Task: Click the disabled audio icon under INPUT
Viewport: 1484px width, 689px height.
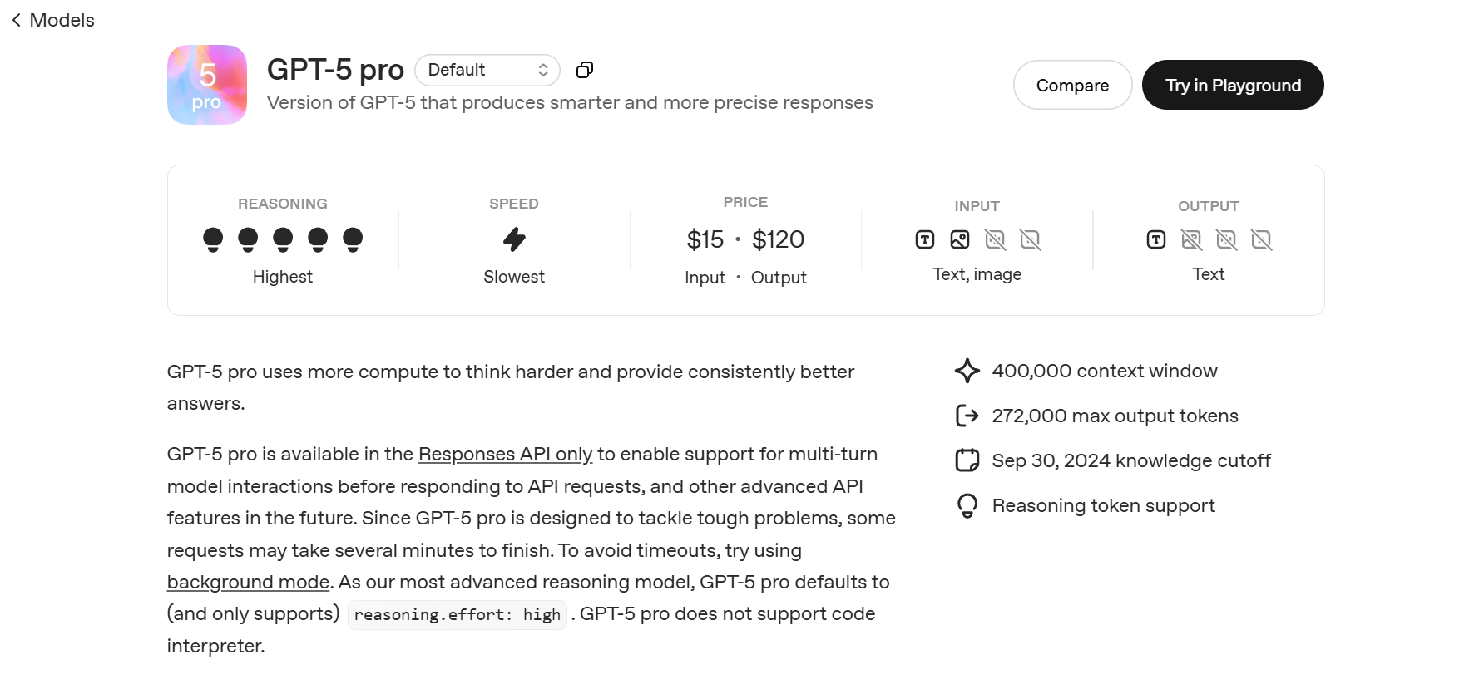Action: pos(995,239)
